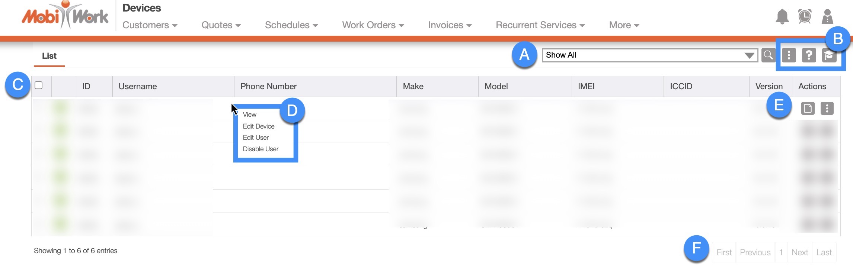Image resolution: width=853 pixels, height=278 pixels.
Task: Click the search magnifier icon
Action: [x=768, y=55]
